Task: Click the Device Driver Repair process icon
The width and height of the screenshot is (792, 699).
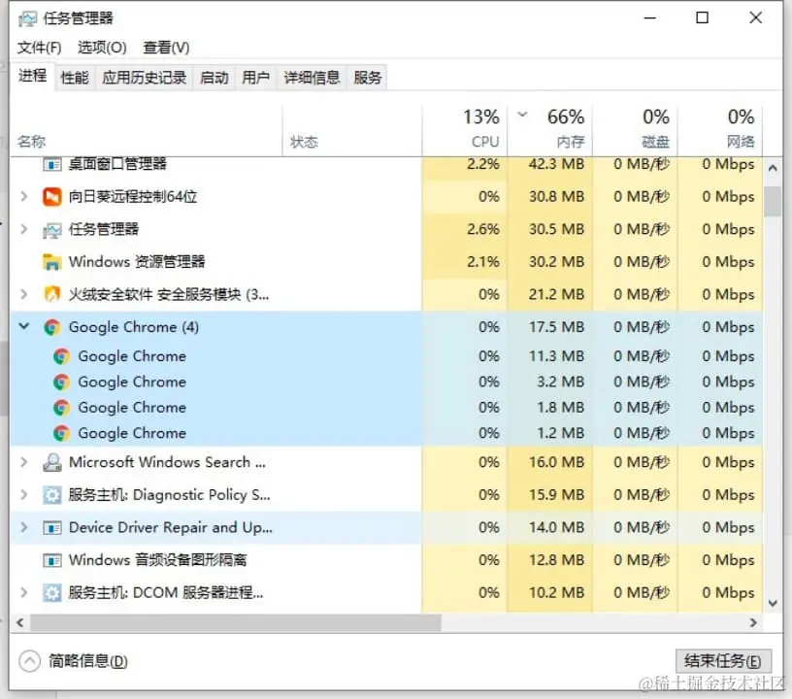Action: pyautogui.click(x=52, y=528)
